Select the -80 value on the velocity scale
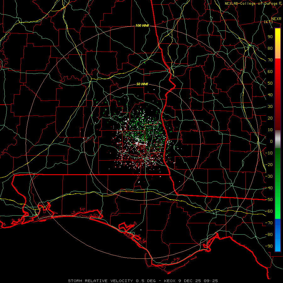The height and width of the screenshot is (283, 283). point(269,235)
